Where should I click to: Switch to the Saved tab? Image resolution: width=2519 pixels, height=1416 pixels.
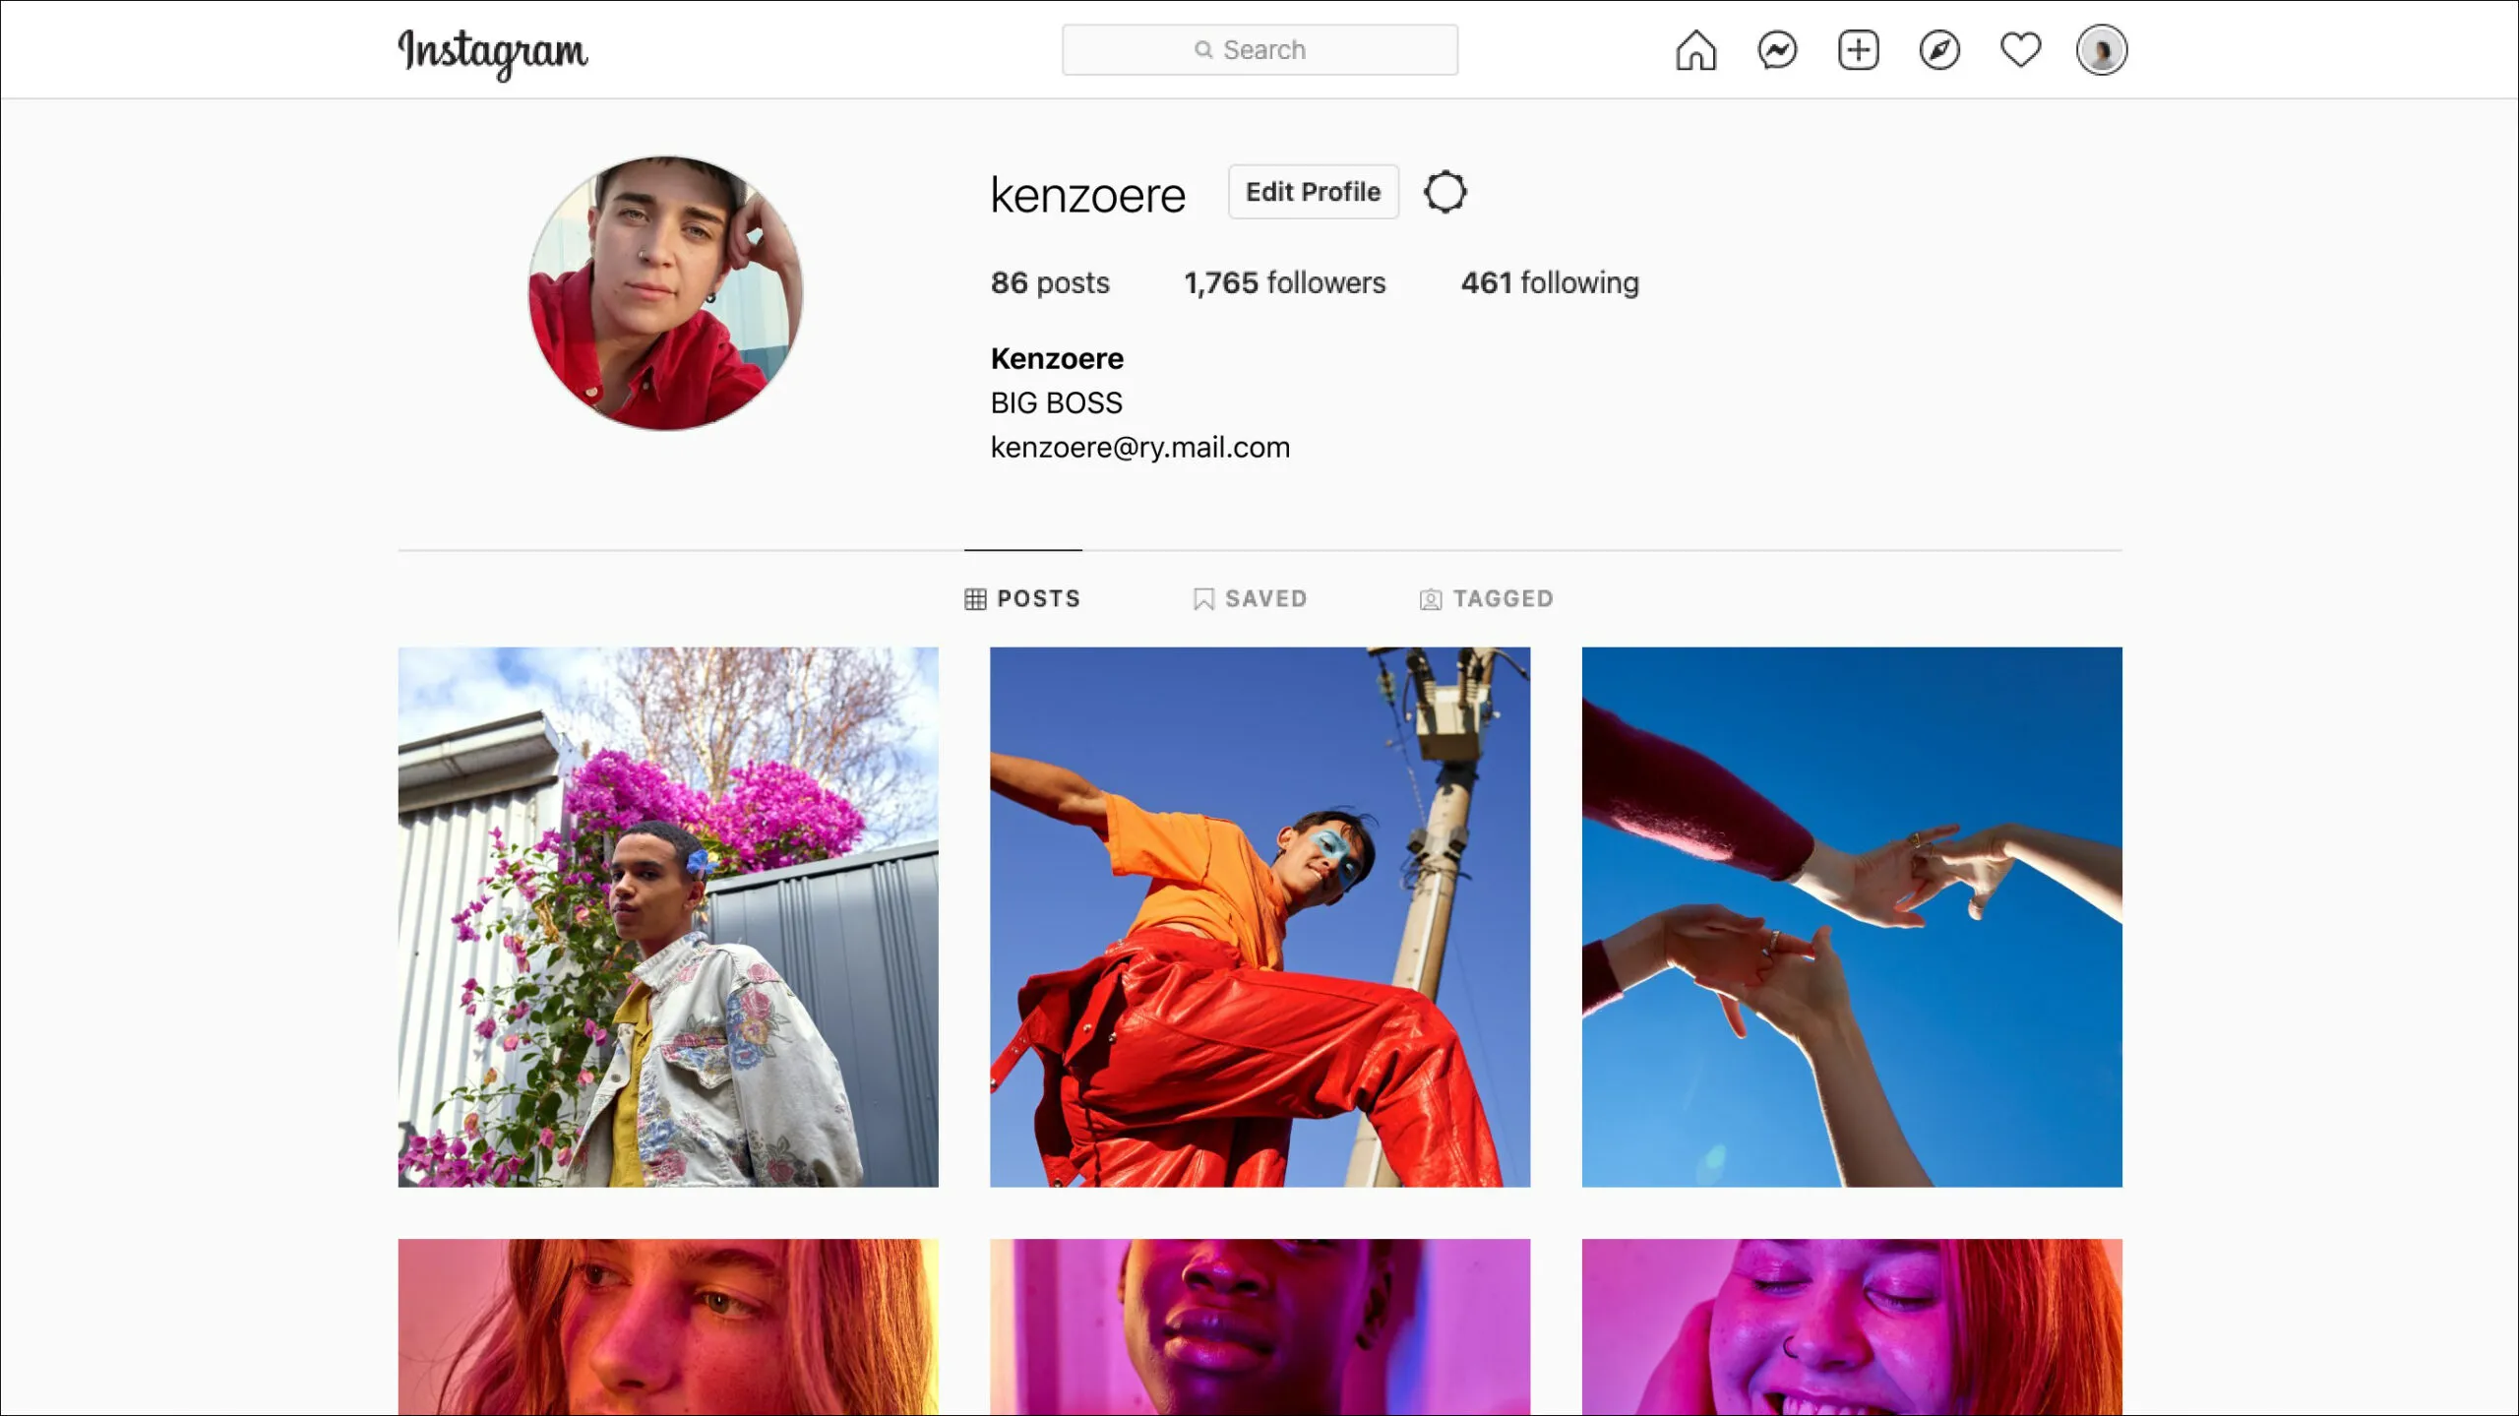tap(1250, 598)
